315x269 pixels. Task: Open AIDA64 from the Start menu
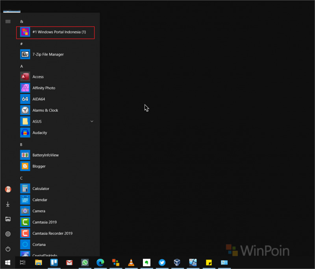point(57,99)
